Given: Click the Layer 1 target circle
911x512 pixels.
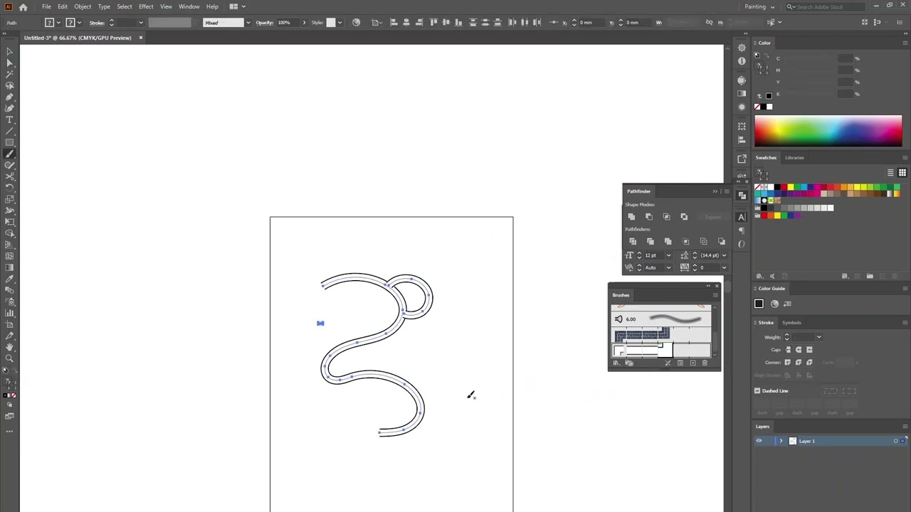Looking at the screenshot, I should click(x=895, y=441).
